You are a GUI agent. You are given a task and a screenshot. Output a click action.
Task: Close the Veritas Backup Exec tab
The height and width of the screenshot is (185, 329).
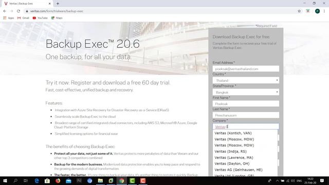(x=49, y=4)
